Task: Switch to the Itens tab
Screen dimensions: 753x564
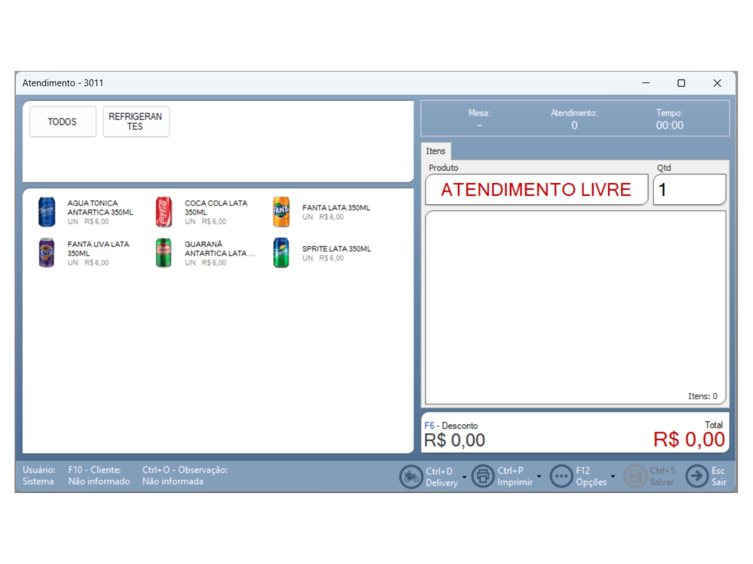Action: click(x=435, y=151)
